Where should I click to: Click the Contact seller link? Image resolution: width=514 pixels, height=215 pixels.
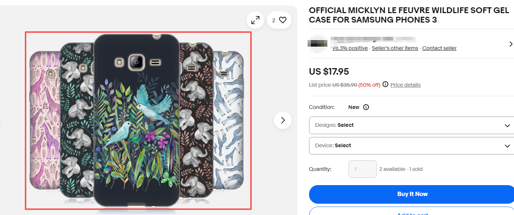click(x=439, y=48)
